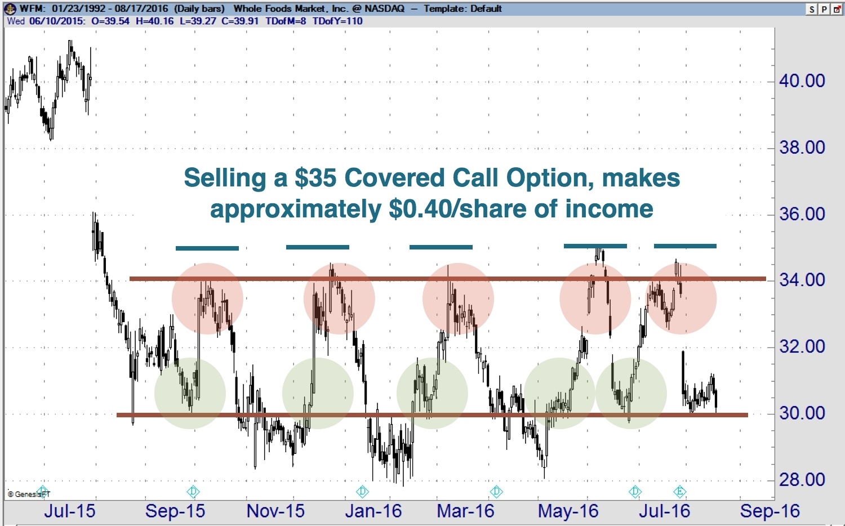Click the WFM ticker symbol in header
The width and height of the screenshot is (845, 526).
(33, 8)
